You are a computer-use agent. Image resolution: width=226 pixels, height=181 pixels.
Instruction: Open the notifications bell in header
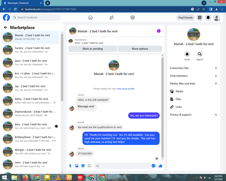208,18
